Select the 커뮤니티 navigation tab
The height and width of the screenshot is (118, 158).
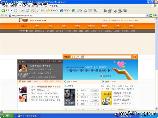[91, 26]
